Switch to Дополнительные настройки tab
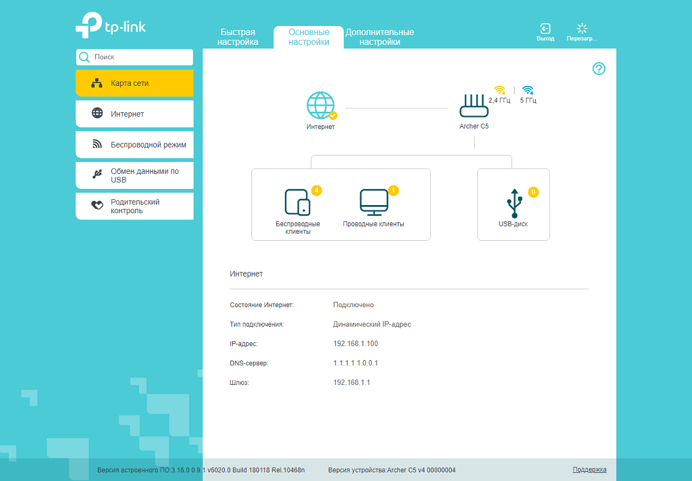 point(379,37)
